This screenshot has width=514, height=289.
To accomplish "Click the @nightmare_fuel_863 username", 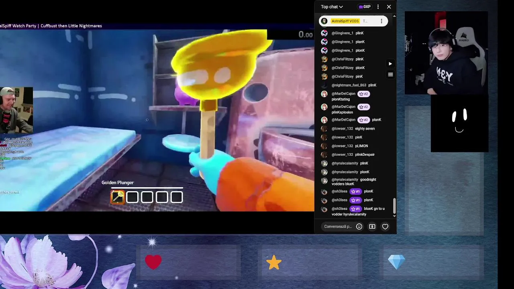I will point(349,85).
